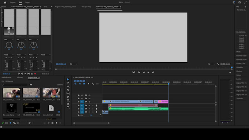Select the Razor tool
This screenshot has width=249, height=140.
[68, 90]
